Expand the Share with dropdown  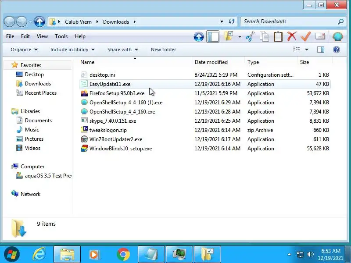(x=123, y=50)
